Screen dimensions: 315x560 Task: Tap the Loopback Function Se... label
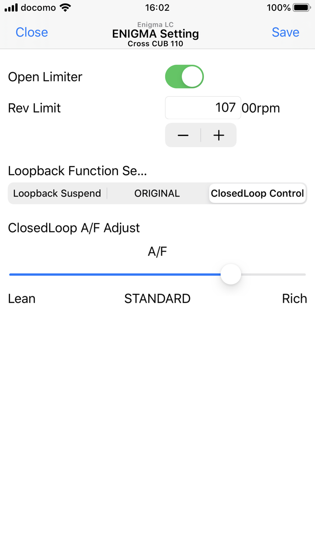pyautogui.click(x=77, y=171)
